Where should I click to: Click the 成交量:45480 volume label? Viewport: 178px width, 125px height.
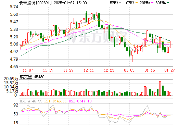(32, 77)
